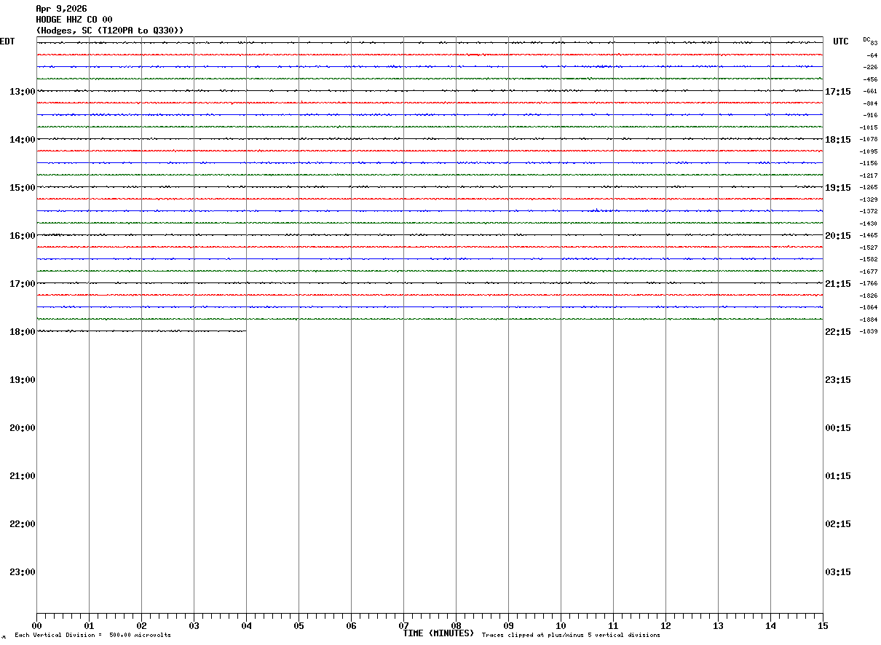Click the 19:15 UTC time label
Image resolution: width=881 pixels, height=645 pixels.
pos(838,188)
